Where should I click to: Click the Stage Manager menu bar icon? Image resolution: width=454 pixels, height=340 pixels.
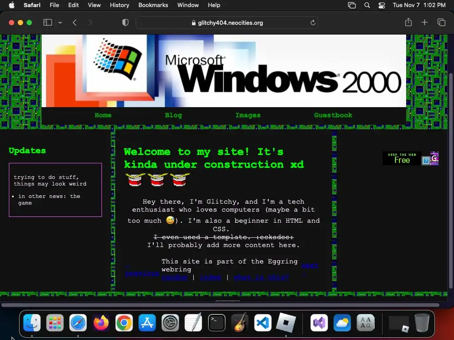click(x=352, y=5)
